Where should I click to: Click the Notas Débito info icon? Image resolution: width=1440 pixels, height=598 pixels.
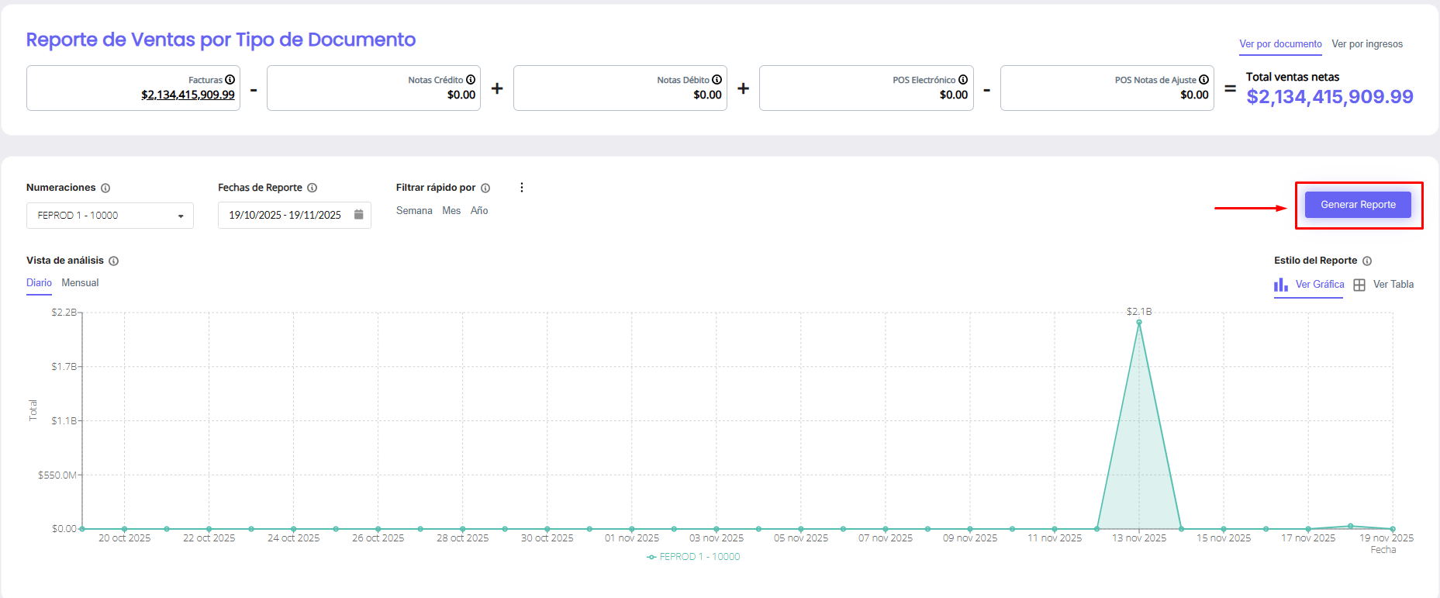(717, 80)
